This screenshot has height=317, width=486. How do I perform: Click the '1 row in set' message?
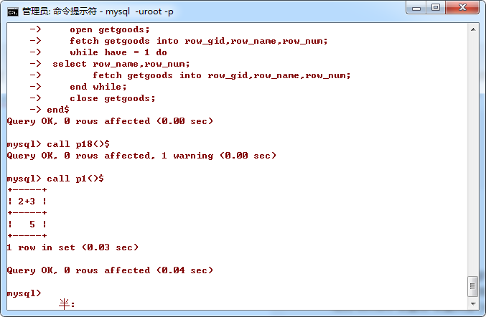[72, 247]
